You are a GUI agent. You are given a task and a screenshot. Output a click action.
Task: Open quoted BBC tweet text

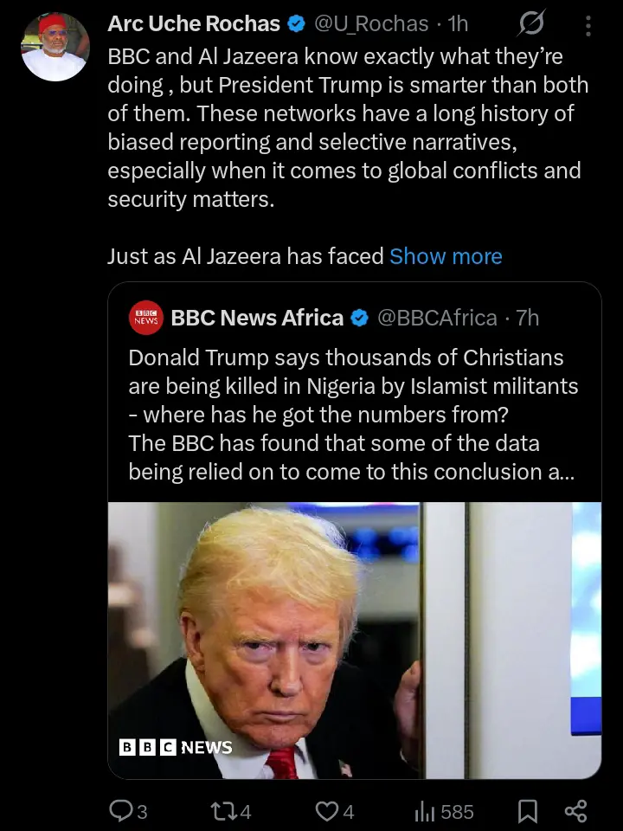tap(353, 414)
